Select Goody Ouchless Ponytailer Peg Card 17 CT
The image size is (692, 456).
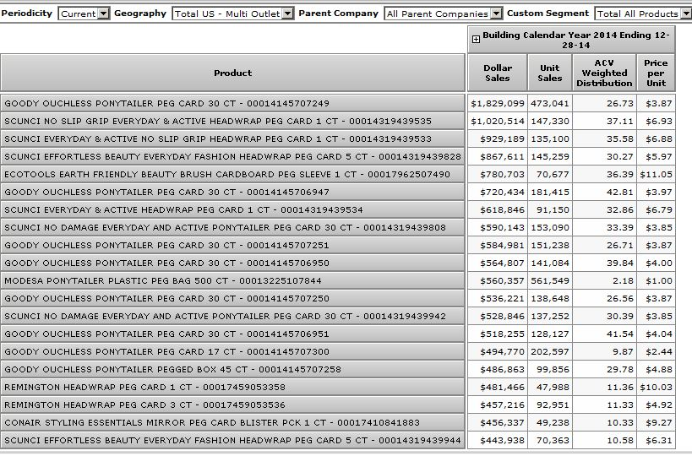click(167, 351)
